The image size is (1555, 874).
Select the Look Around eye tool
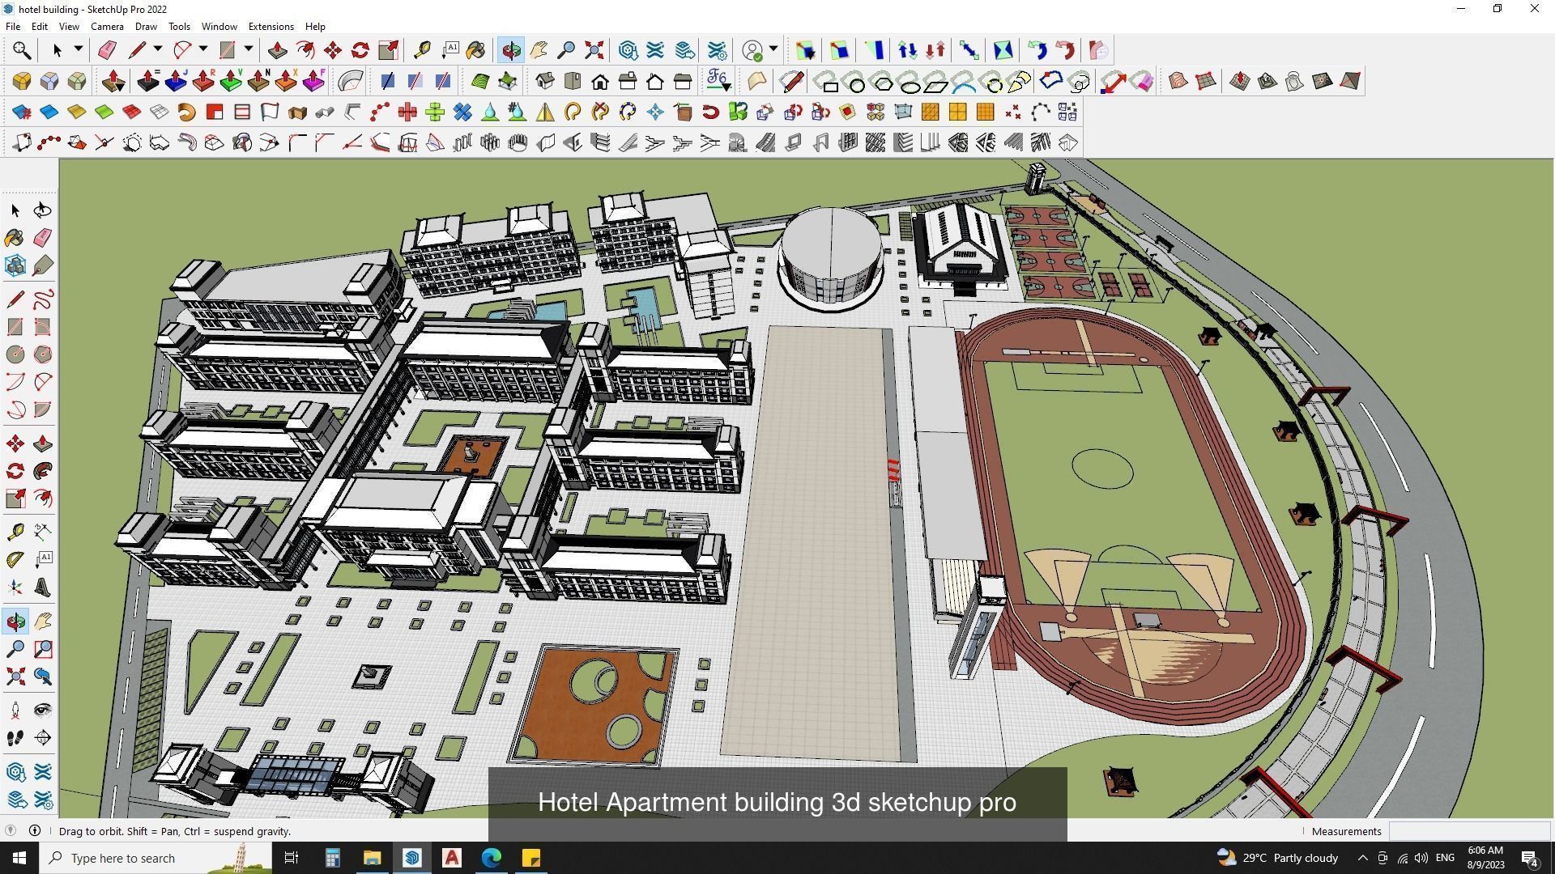tap(42, 711)
